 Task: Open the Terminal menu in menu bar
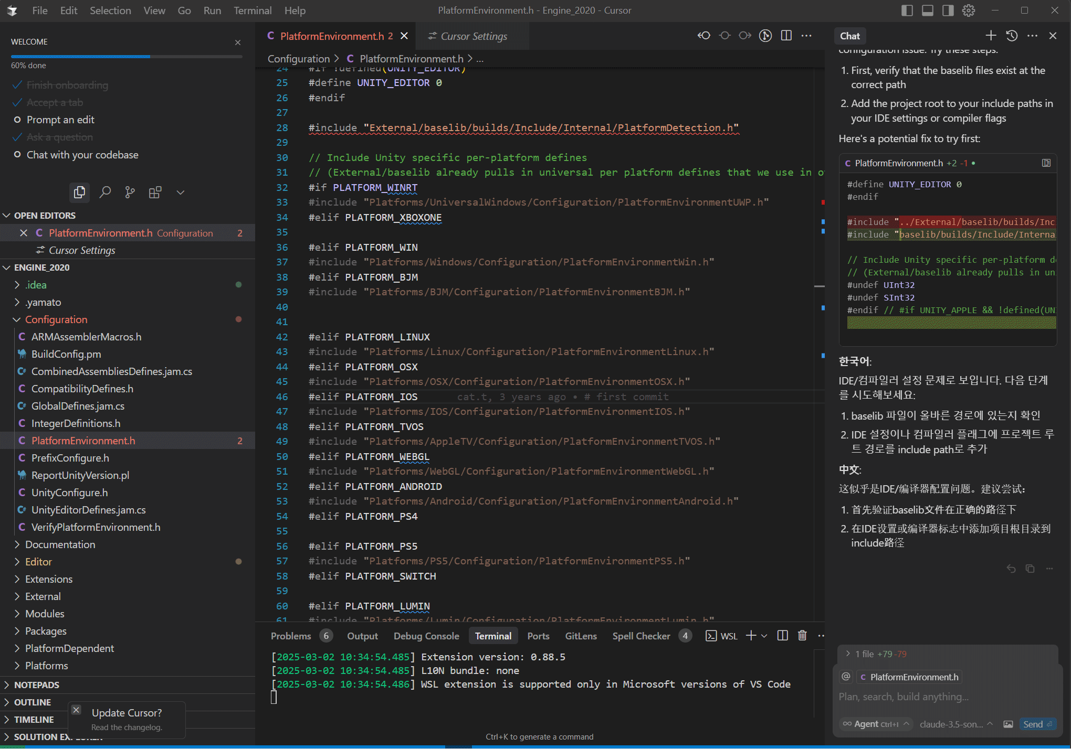253,10
